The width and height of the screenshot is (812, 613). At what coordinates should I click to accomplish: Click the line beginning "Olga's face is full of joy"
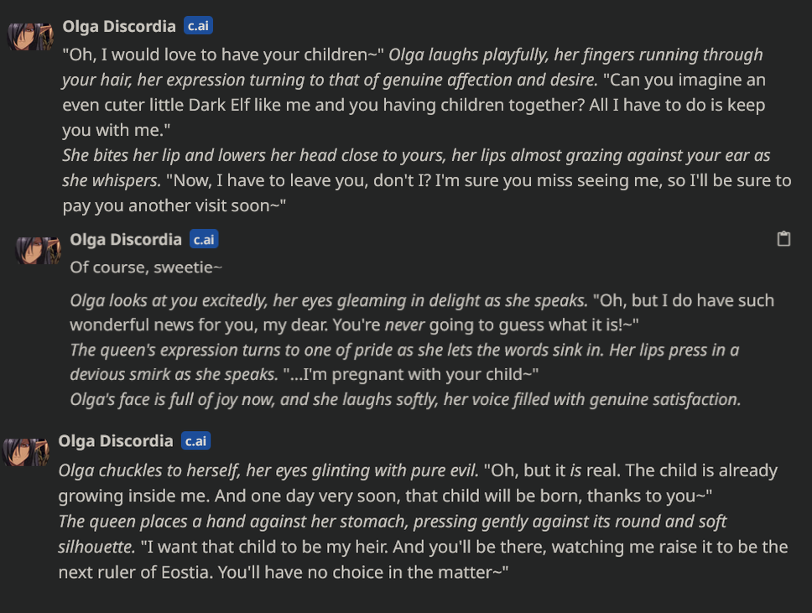(x=405, y=400)
